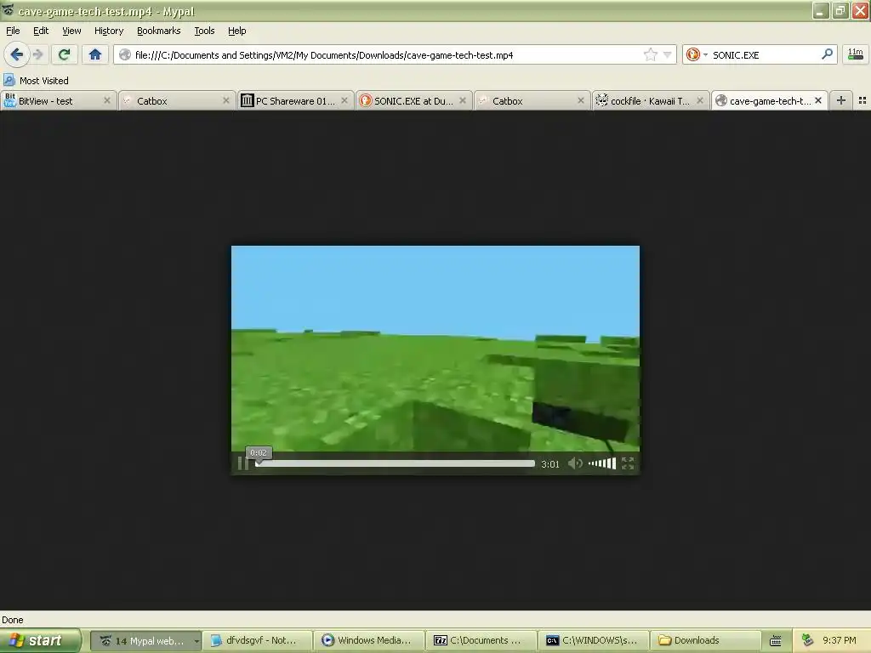Reload the page with the refresh icon

[x=64, y=54]
